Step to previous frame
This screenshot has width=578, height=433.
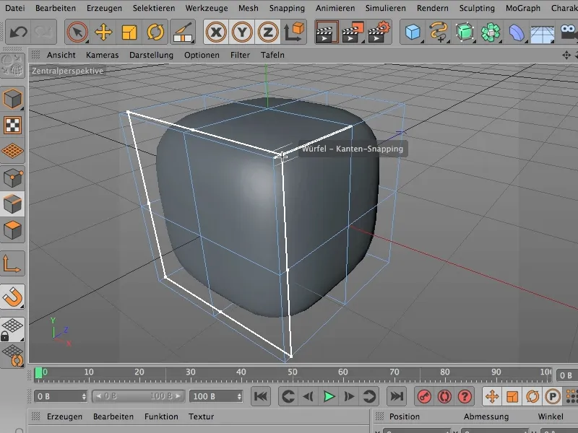(x=308, y=396)
